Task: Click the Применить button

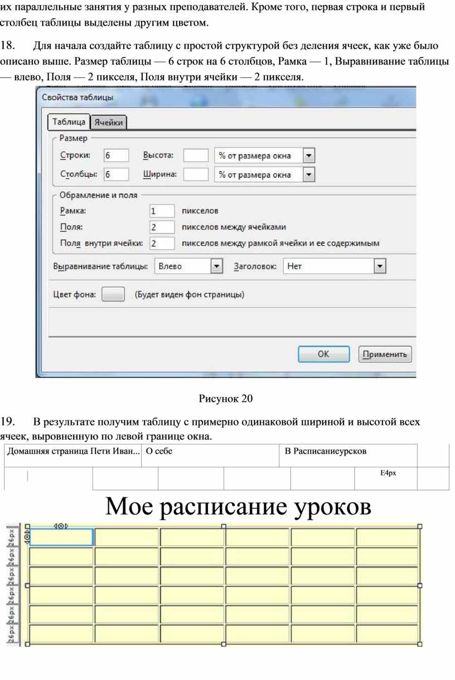Action: point(385,354)
